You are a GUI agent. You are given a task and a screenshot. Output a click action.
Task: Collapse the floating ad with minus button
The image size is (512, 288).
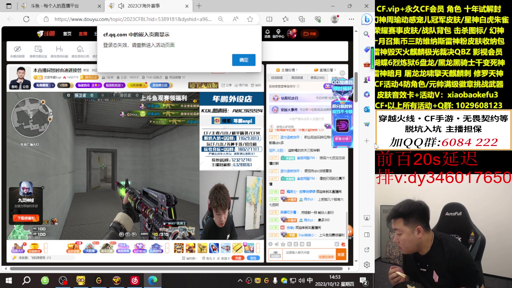click(342, 73)
